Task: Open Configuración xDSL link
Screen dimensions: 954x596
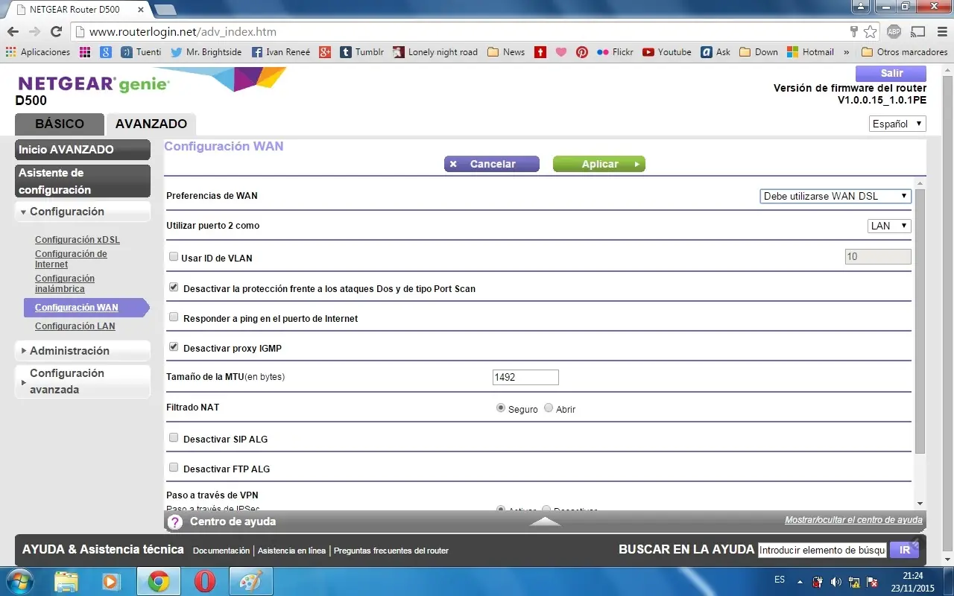Action: point(78,240)
